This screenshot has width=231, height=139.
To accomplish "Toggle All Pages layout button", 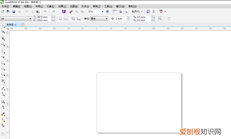I will click(x=73, y=19).
